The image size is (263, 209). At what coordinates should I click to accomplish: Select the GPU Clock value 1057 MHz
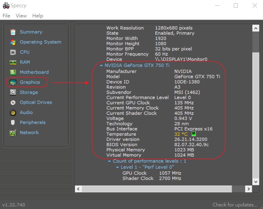pyautogui.click(x=170, y=173)
